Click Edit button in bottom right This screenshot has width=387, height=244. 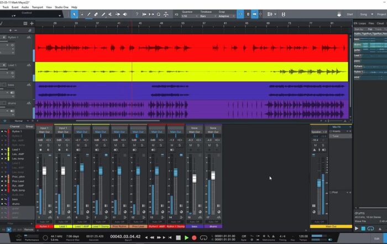pyautogui.click(x=376, y=238)
